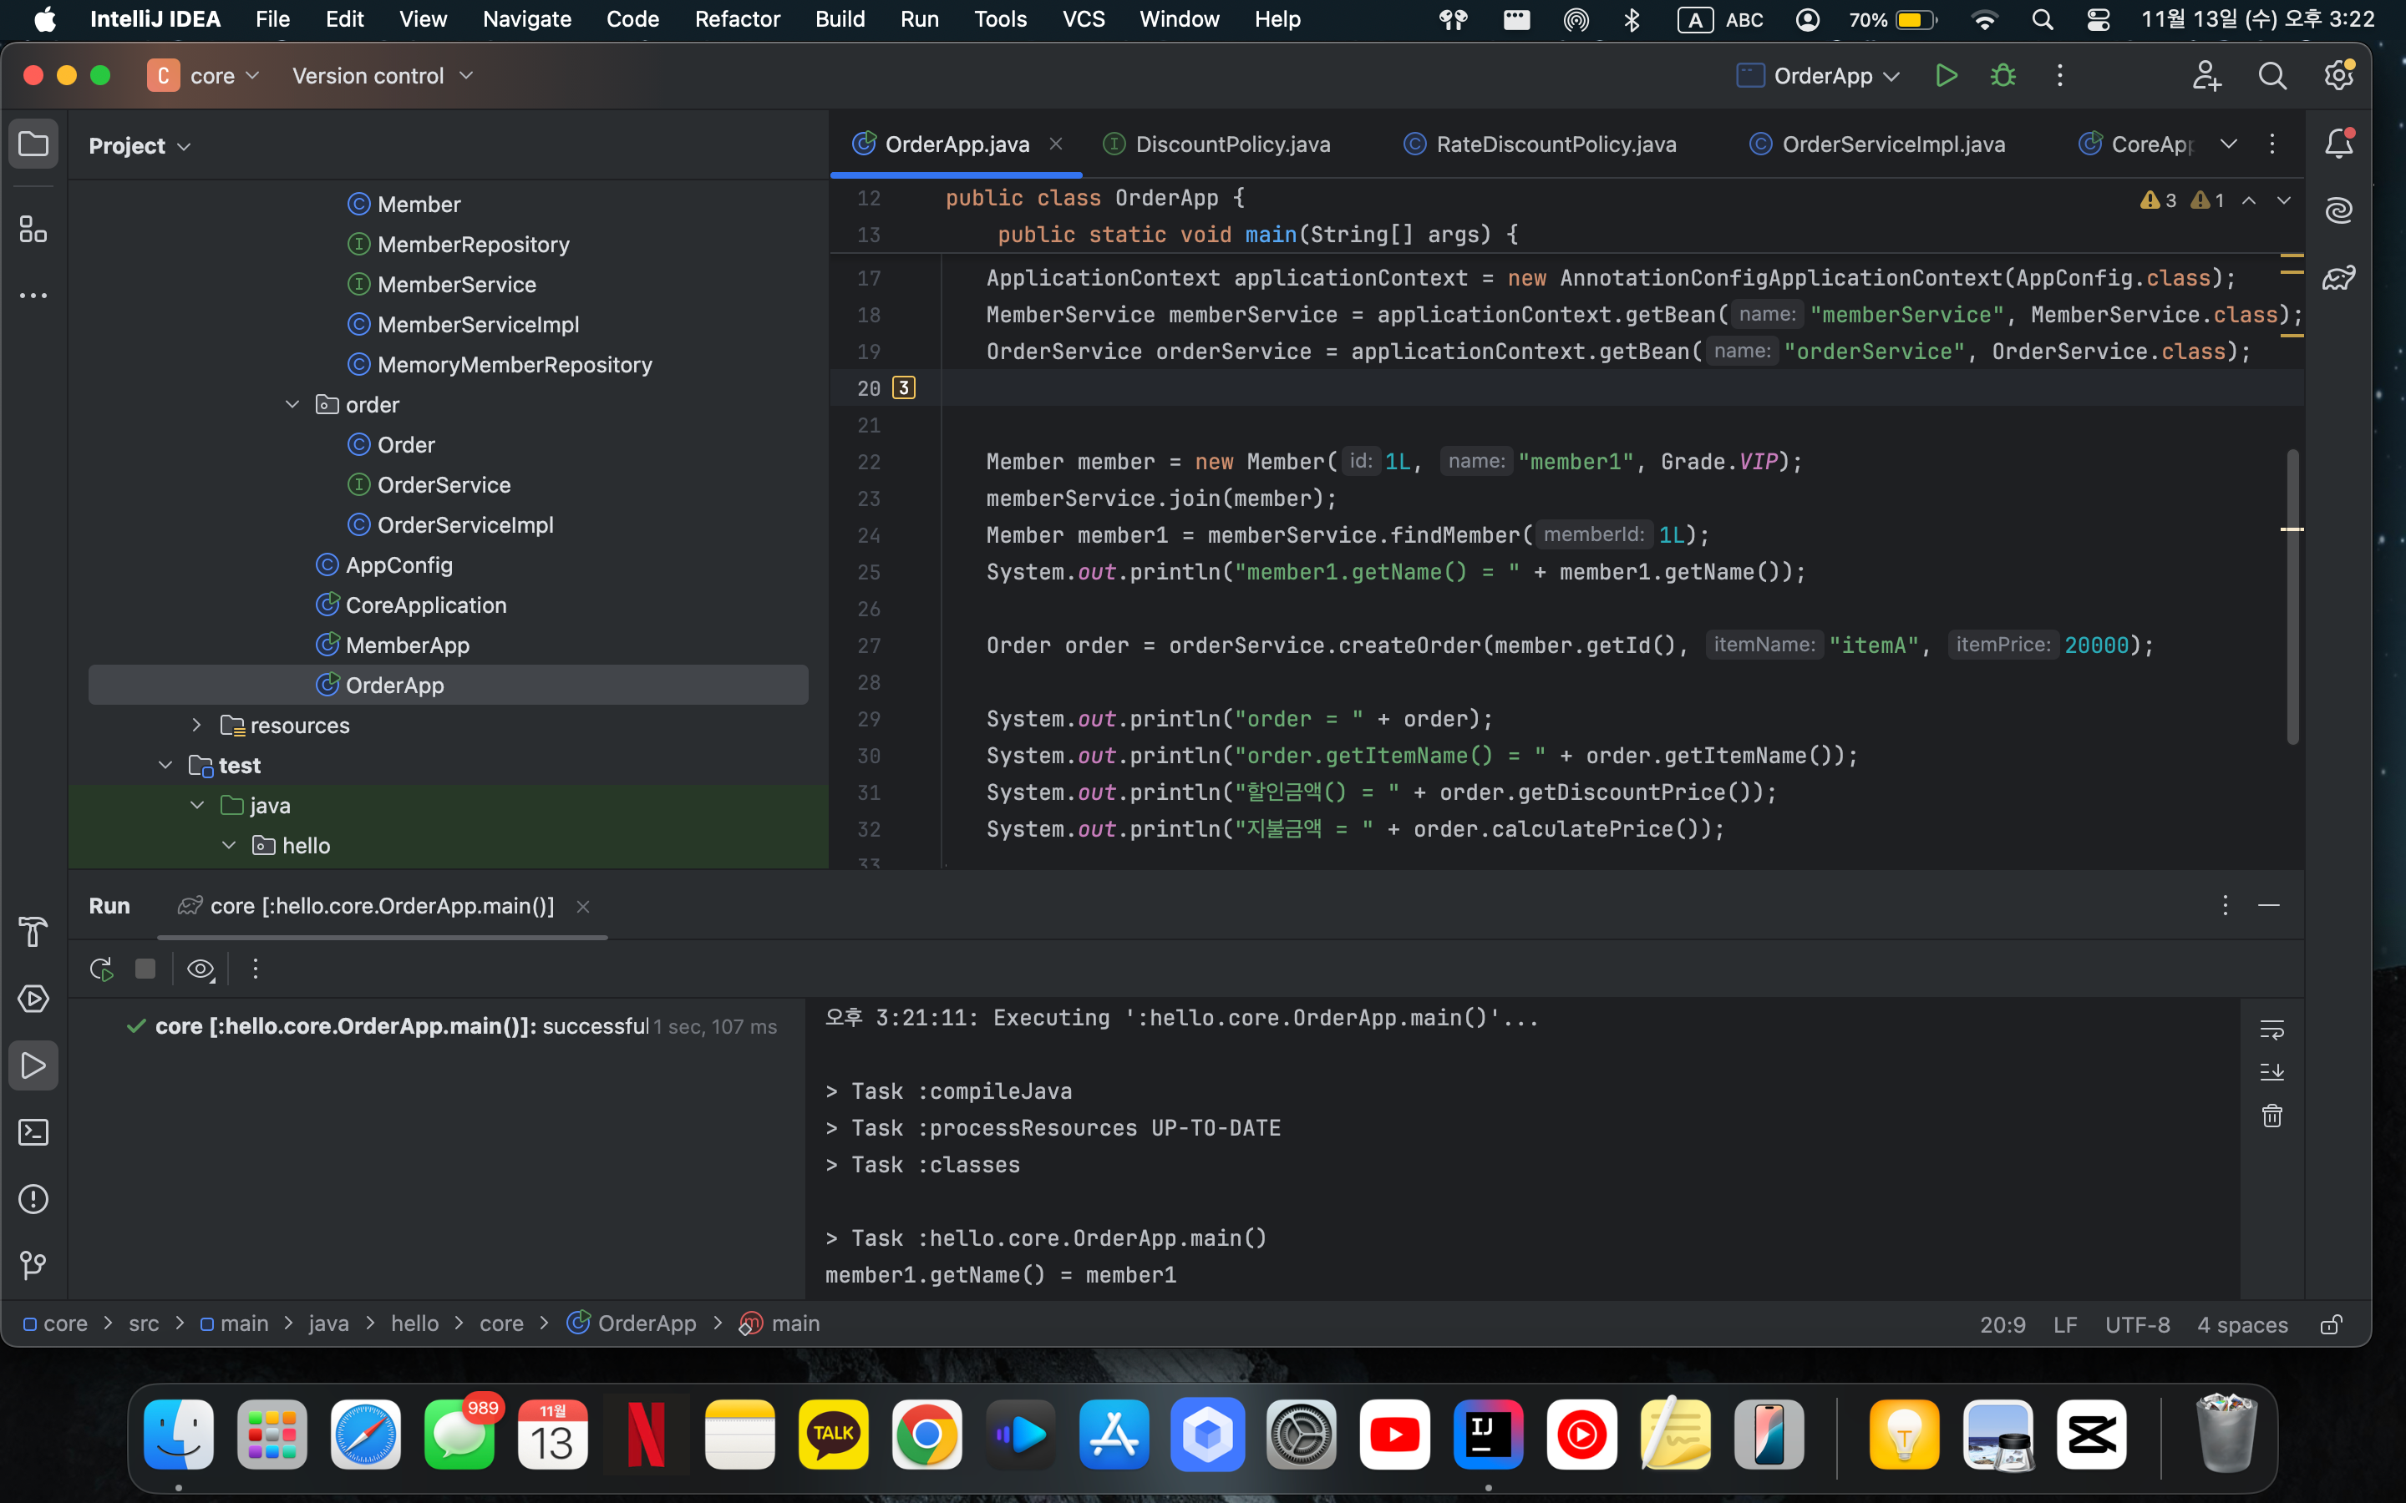Viewport: 2406px width, 1503px height.
Task: Open the Services tool window icon
Action: point(33,998)
